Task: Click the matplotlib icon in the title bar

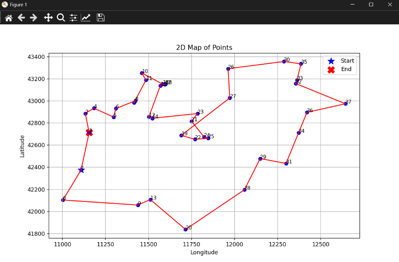Action: click(5, 5)
